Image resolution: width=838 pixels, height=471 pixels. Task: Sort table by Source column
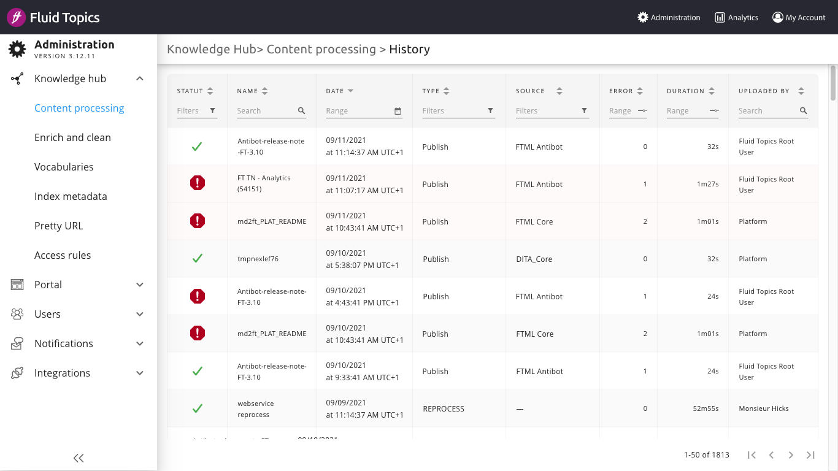(559, 91)
